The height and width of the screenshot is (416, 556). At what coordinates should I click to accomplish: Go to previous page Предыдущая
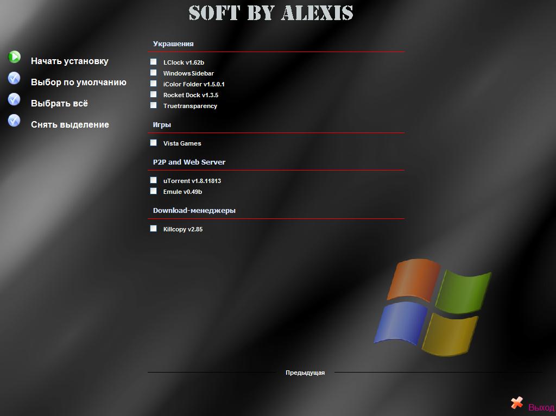click(x=305, y=373)
